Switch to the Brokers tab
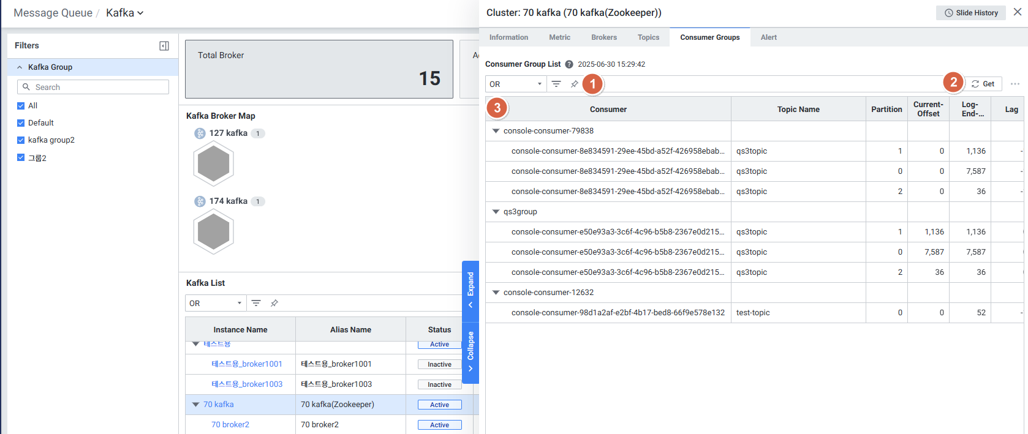This screenshot has width=1028, height=434. (x=603, y=37)
